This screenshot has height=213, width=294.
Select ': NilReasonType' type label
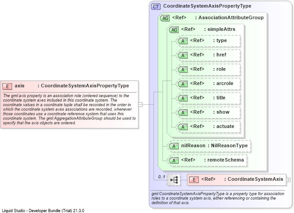click(x=228, y=146)
